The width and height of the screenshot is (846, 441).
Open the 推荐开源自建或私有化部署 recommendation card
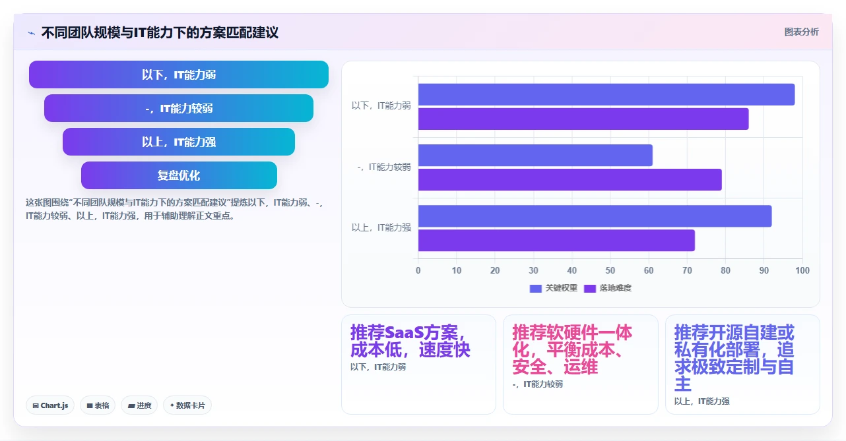tap(742, 365)
